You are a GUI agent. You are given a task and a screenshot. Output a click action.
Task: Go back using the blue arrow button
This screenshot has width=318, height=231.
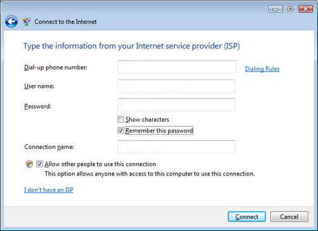point(11,22)
